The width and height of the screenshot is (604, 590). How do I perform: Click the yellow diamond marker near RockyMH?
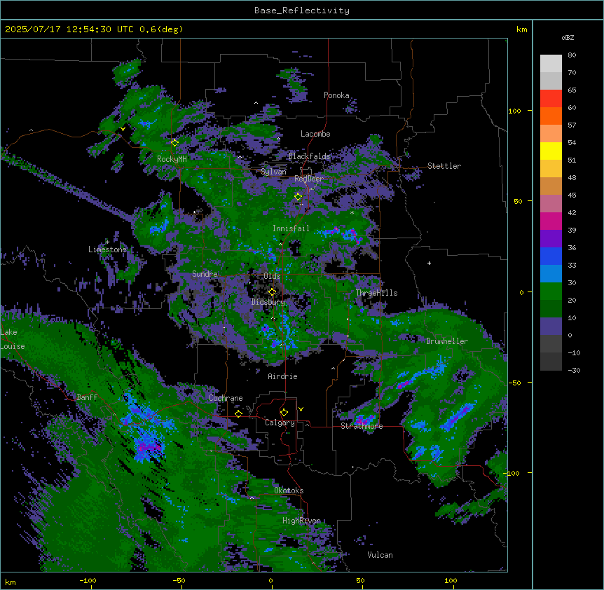click(174, 142)
